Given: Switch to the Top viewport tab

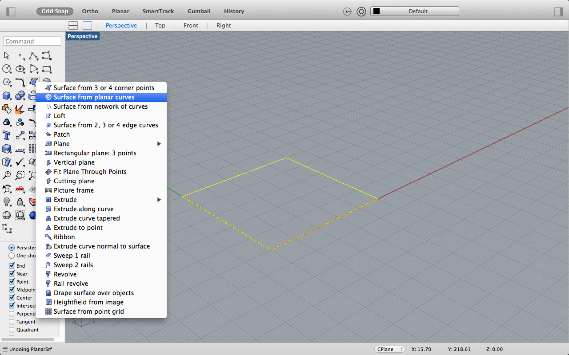Looking at the screenshot, I should click(160, 25).
